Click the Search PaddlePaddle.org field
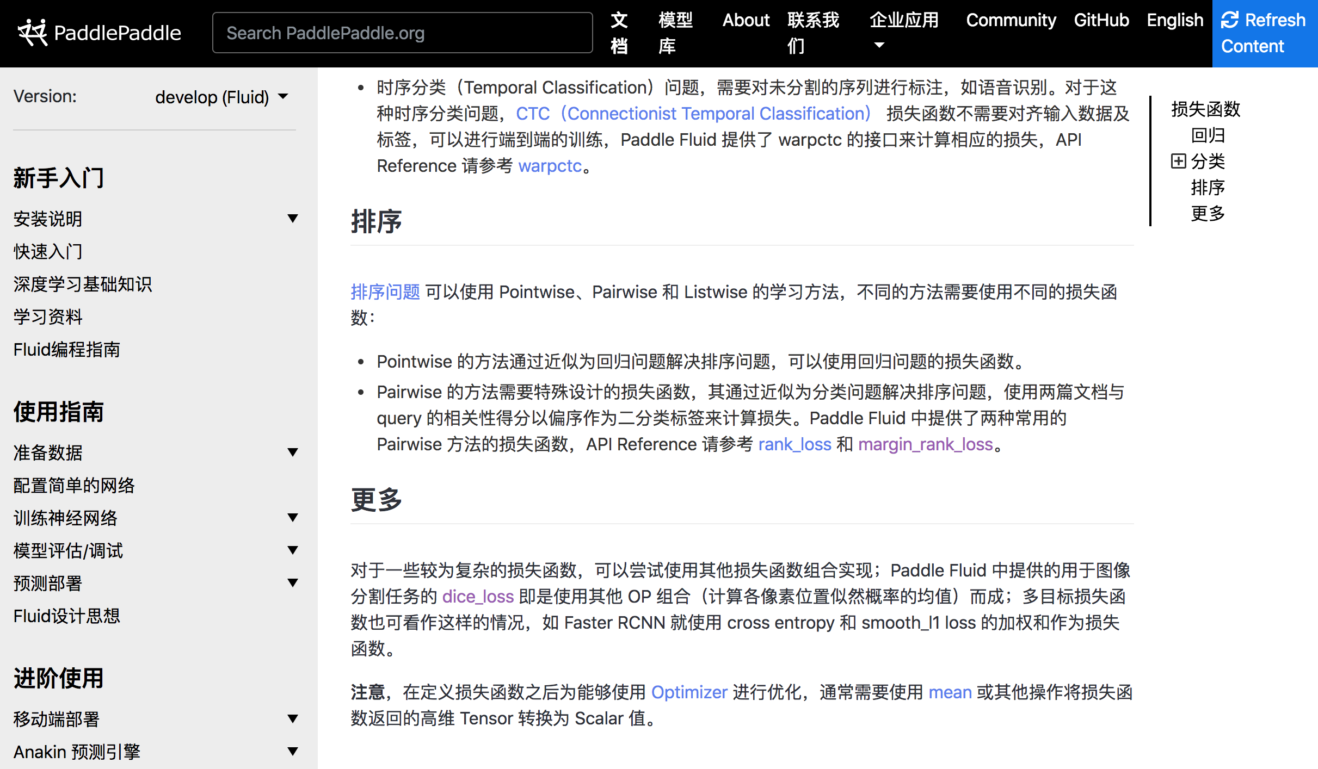This screenshot has height=769, width=1318. [x=402, y=33]
